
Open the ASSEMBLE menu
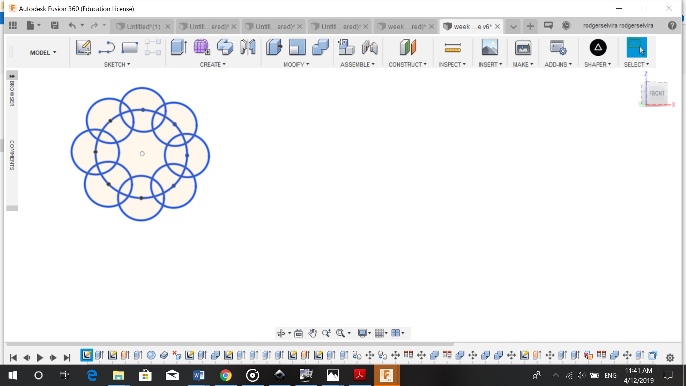[357, 64]
